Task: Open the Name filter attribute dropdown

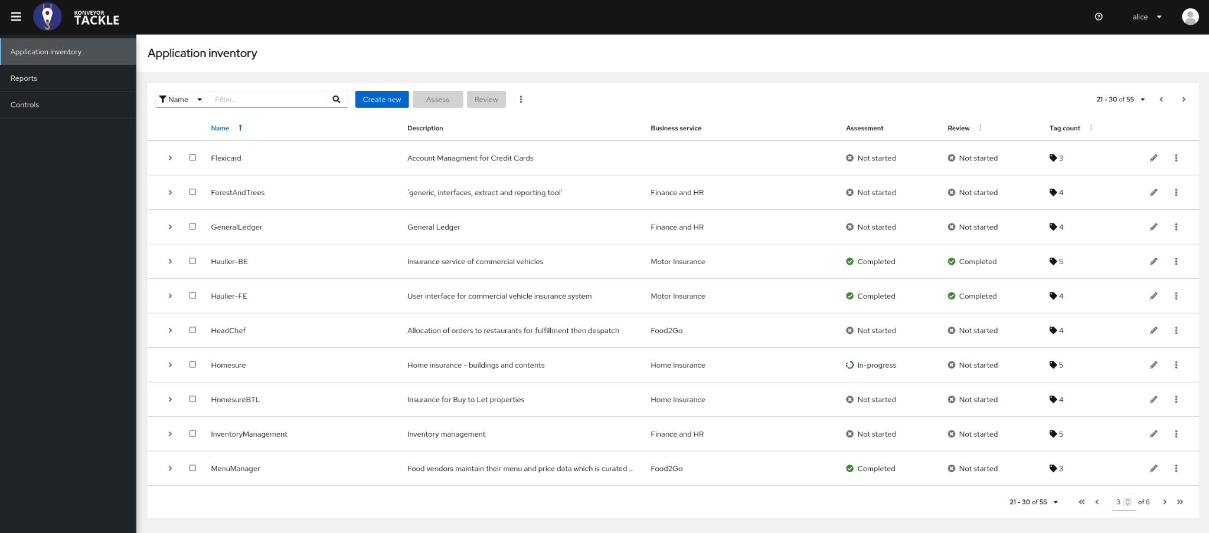Action: [x=181, y=99]
